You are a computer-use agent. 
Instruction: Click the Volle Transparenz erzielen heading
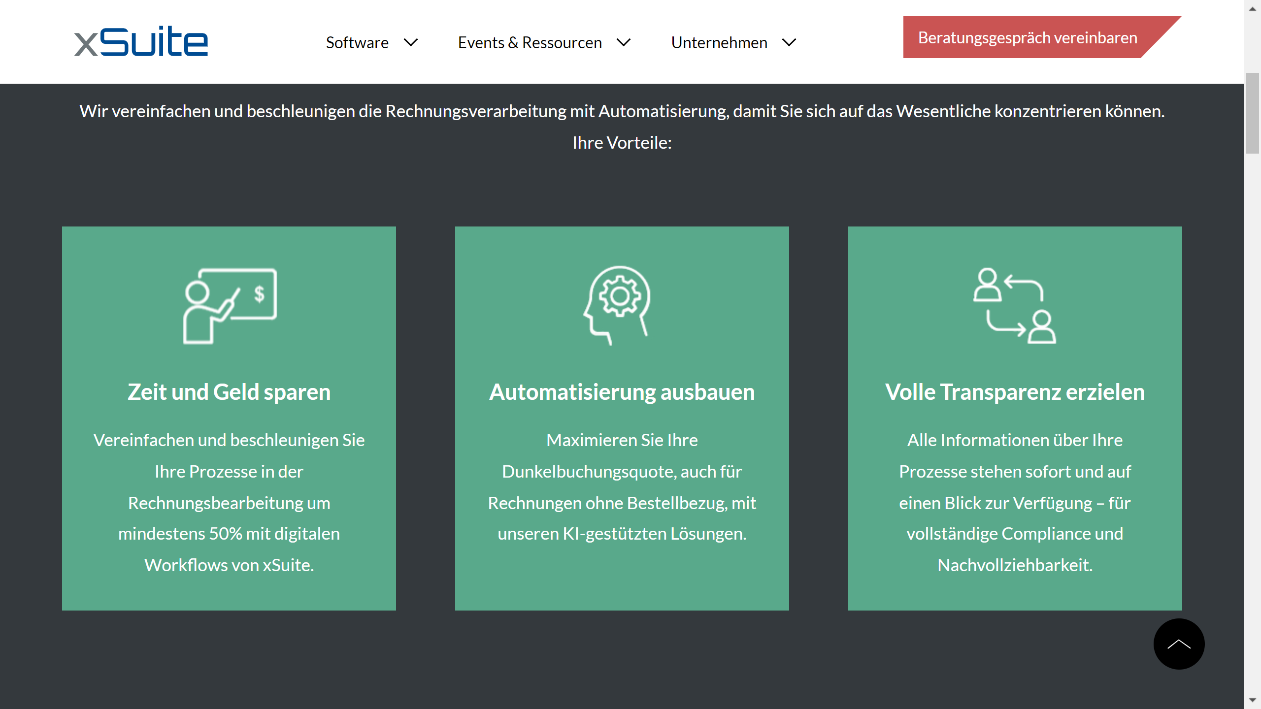pos(1015,392)
